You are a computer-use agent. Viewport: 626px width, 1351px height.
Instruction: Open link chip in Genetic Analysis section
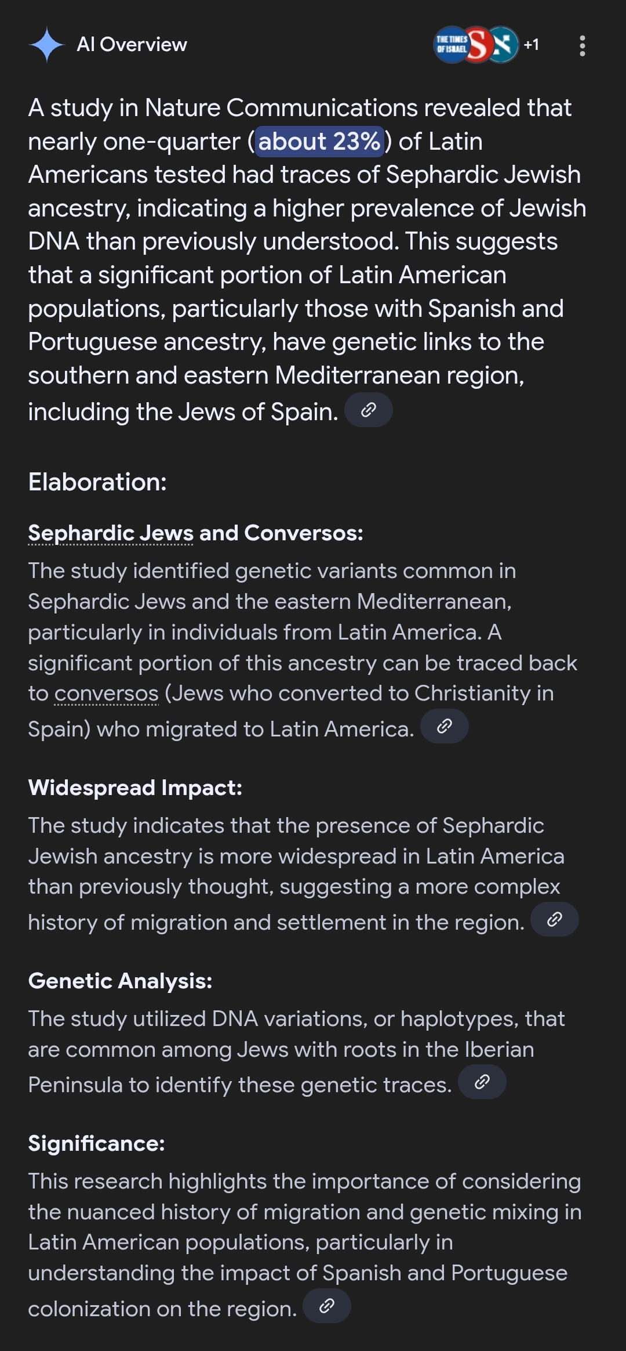[x=482, y=1082]
